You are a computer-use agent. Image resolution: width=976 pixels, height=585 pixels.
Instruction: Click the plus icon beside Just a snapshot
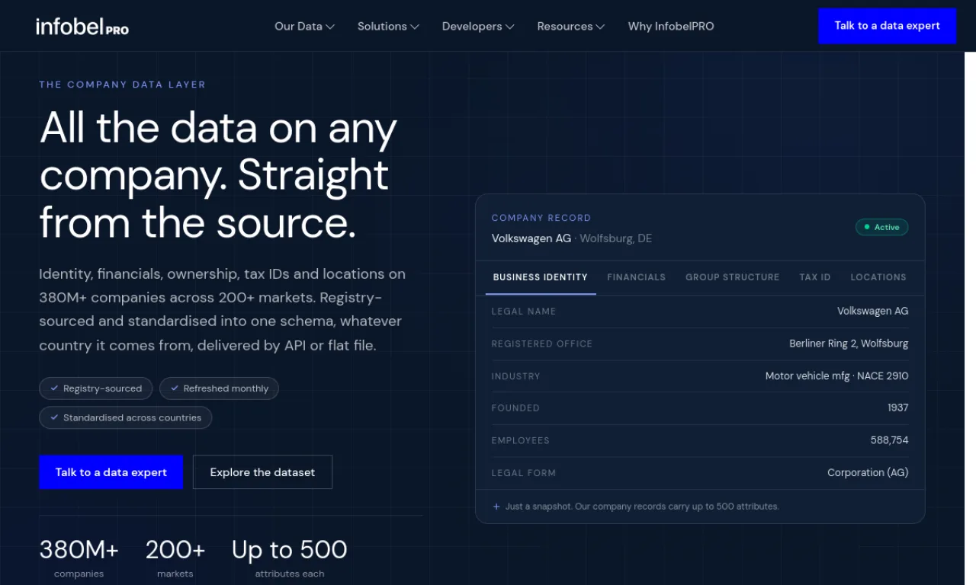496,507
